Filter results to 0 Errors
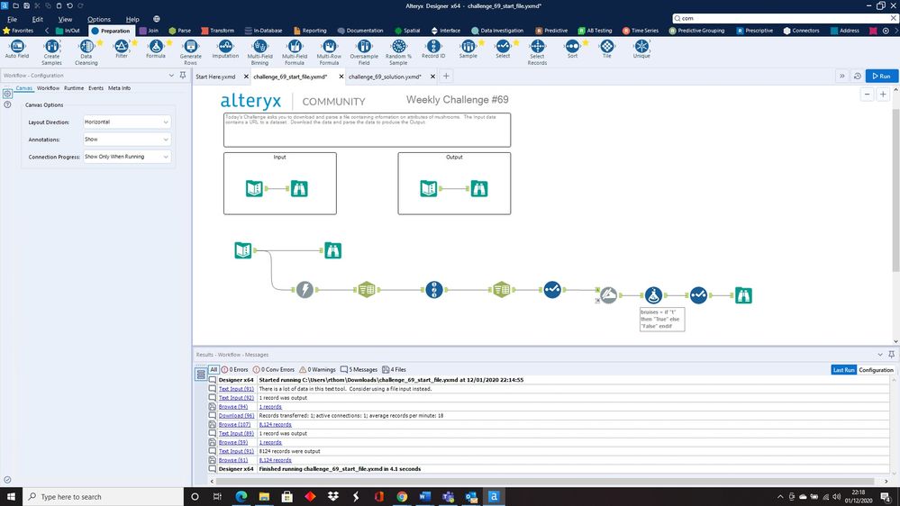Image resolution: width=900 pixels, height=506 pixels. (235, 369)
